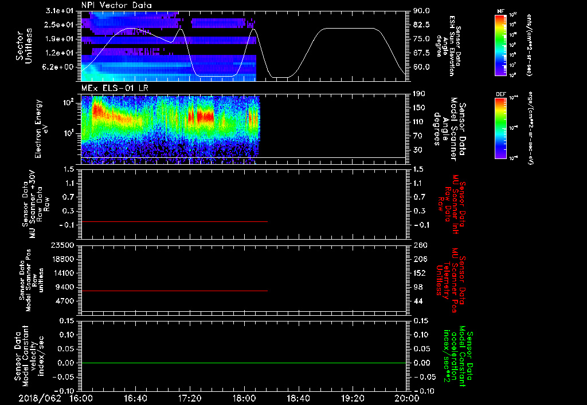Click the red 'MU Scanner Inh Raw Data' title
This screenshot has height=405, width=587.
pos(452,204)
